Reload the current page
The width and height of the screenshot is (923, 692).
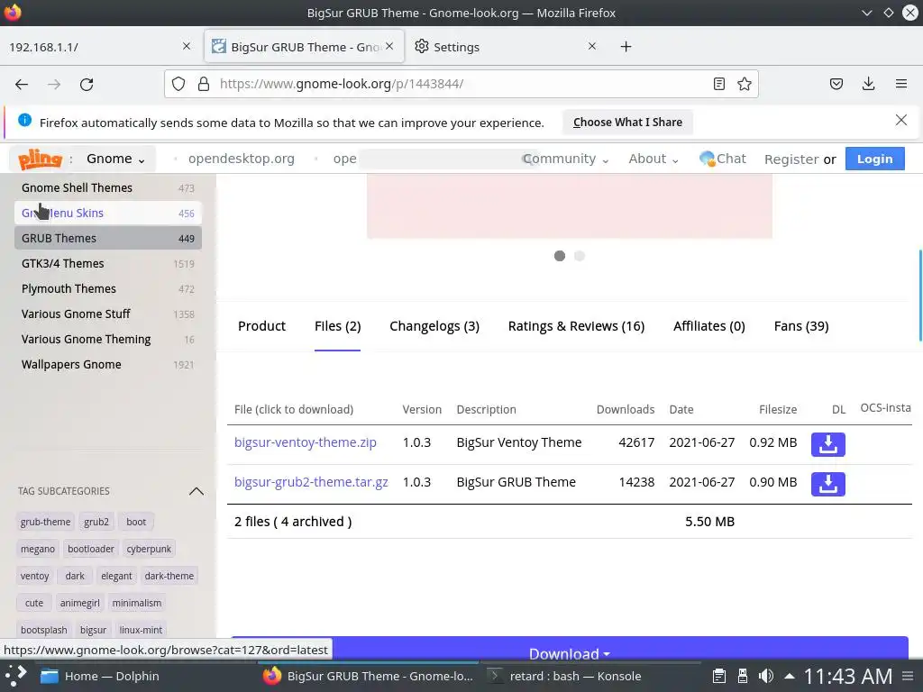87,84
